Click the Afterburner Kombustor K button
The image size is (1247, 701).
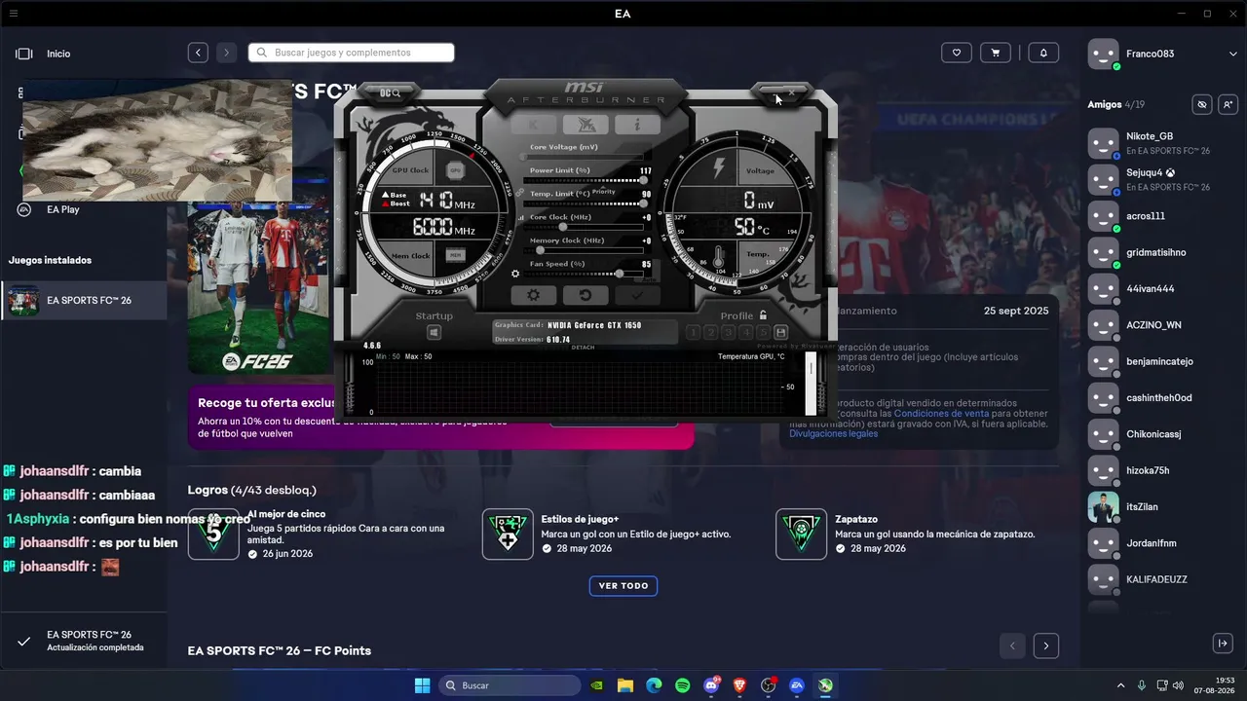pos(533,125)
